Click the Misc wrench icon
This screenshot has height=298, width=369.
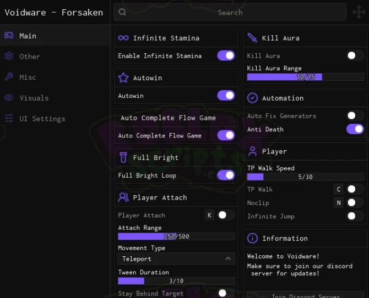tap(9, 76)
